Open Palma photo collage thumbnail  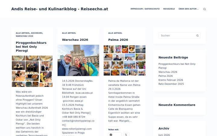[x=124, y=60]
